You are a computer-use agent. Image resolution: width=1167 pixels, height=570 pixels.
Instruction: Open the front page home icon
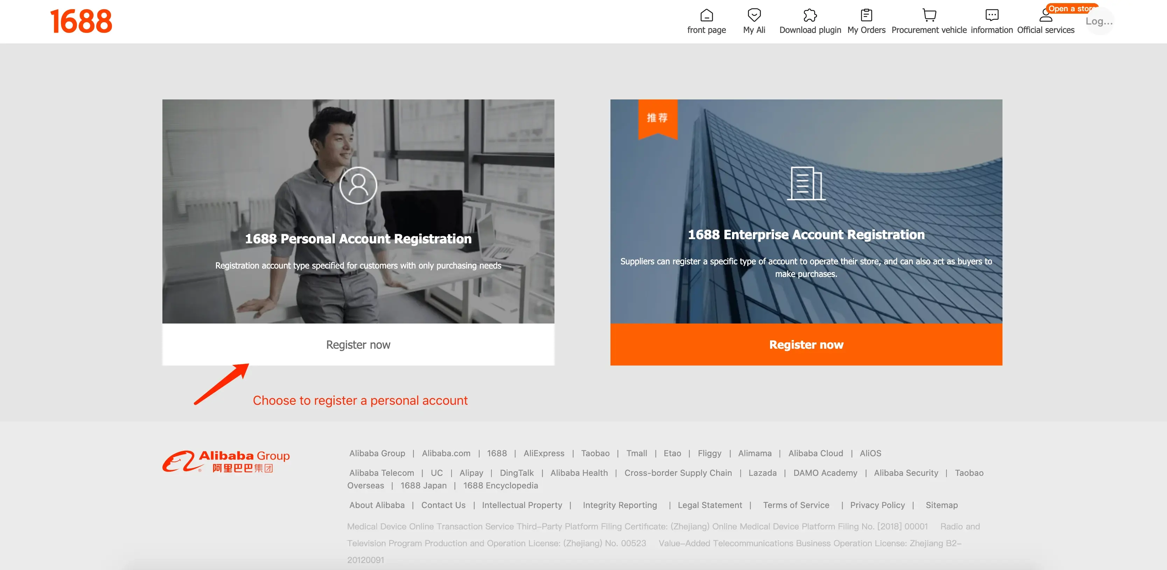tap(706, 15)
